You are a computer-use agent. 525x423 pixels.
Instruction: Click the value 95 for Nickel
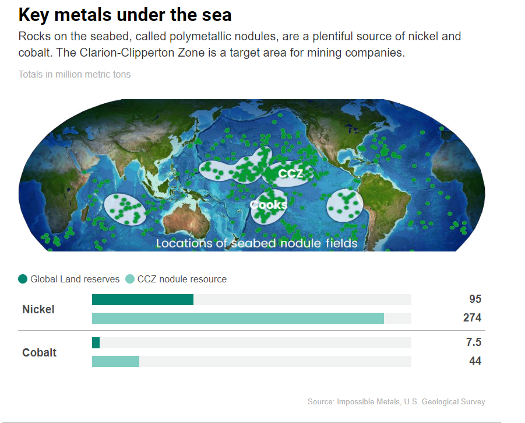(475, 299)
